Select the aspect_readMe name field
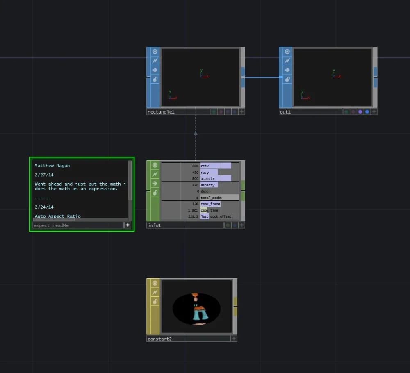The image size is (410, 373). (78, 225)
